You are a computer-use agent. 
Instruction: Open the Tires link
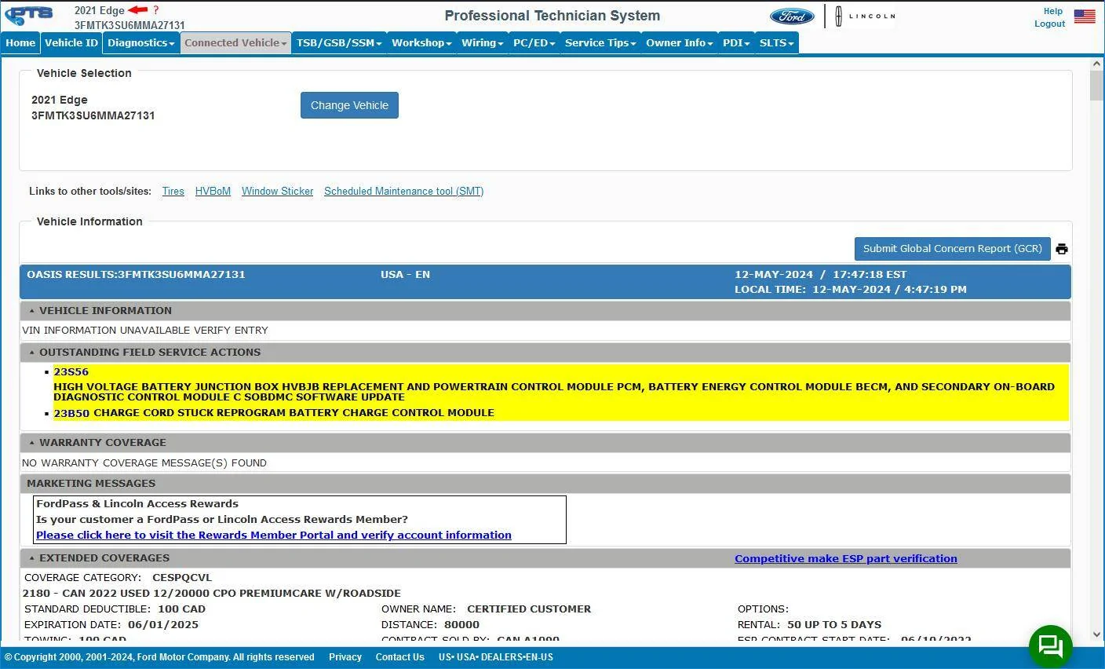[x=173, y=192]
